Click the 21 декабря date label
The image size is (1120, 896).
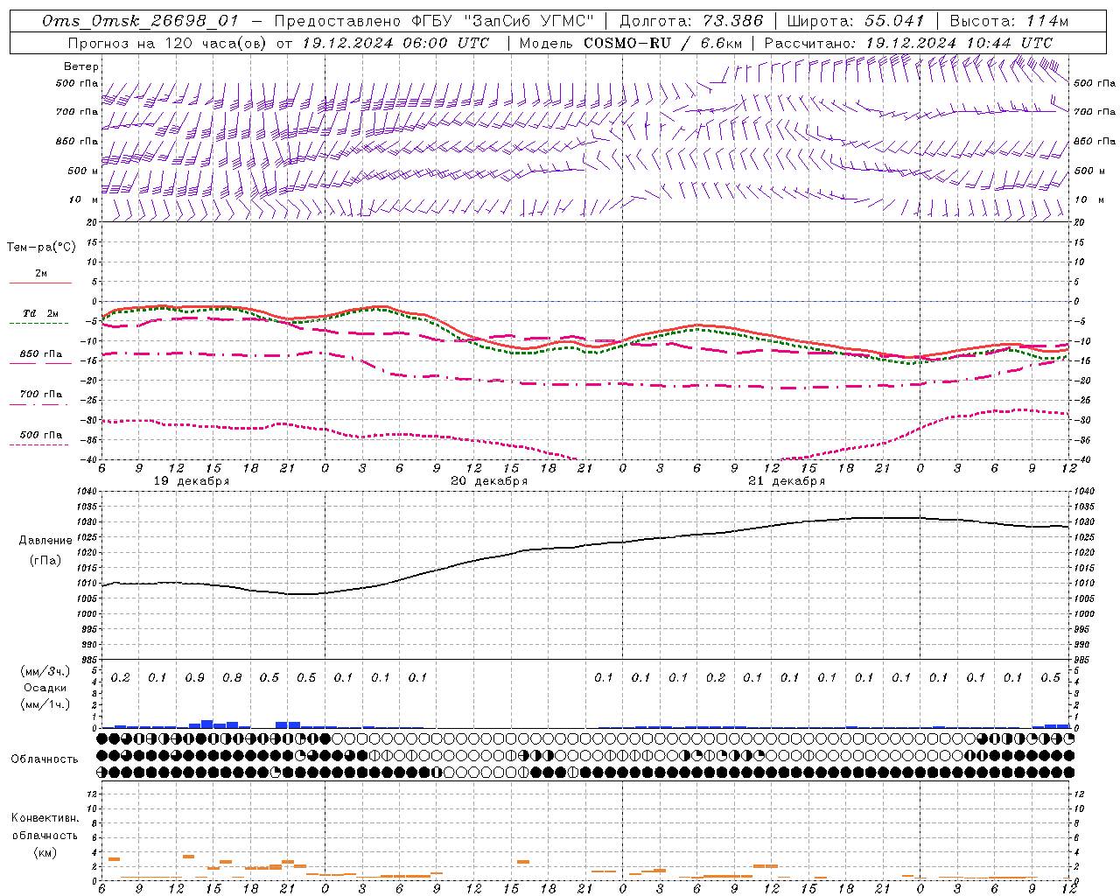point(787,481)
